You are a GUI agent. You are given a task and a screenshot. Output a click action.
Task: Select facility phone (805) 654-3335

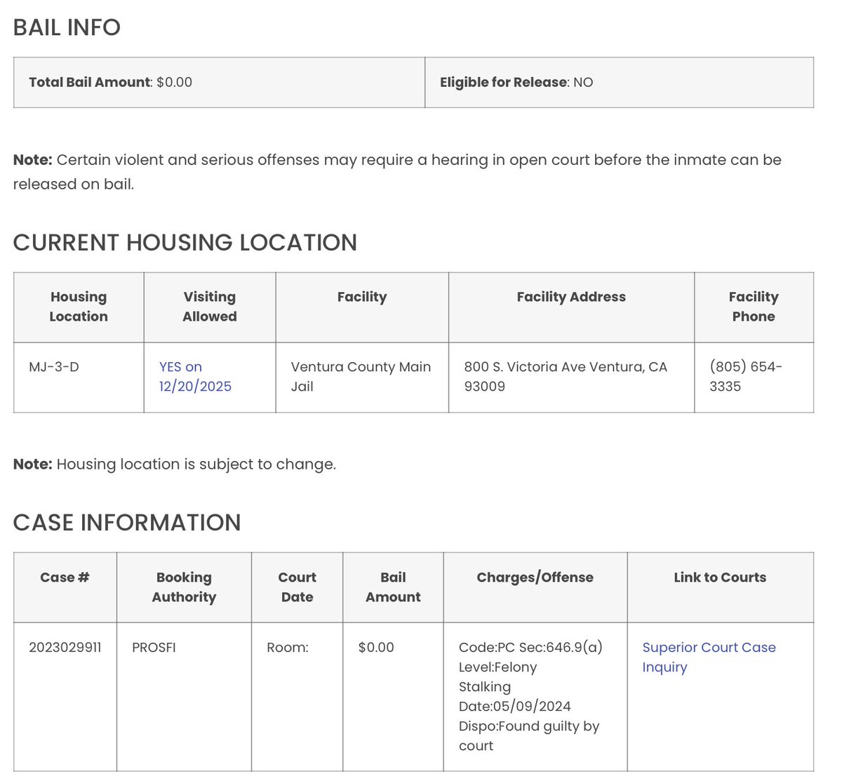click(746, 377)
